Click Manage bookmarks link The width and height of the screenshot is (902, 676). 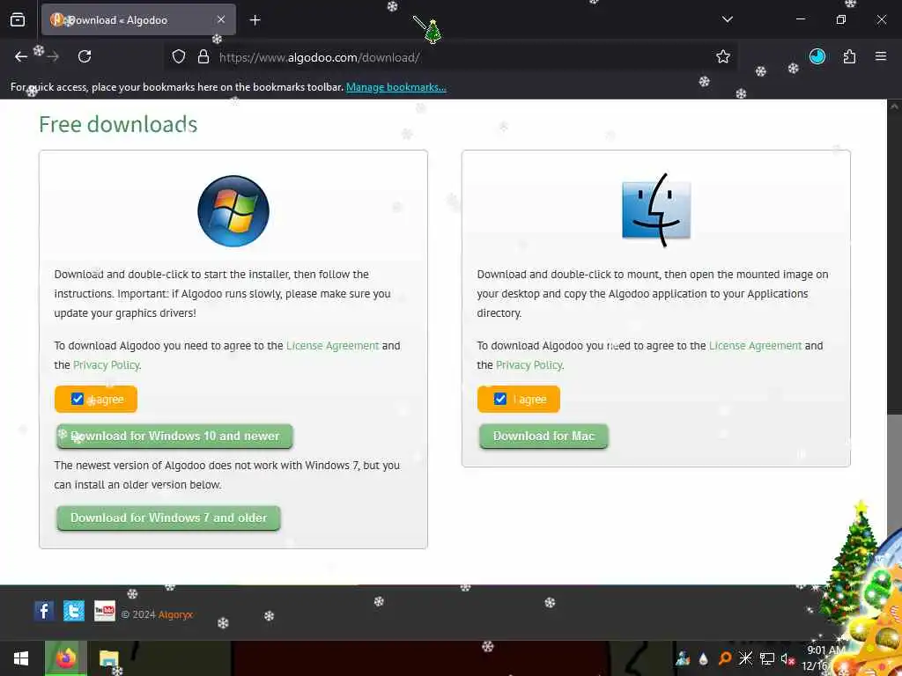396,87
